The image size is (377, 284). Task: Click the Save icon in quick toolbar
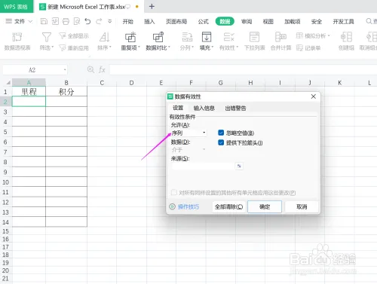[44, 21]
